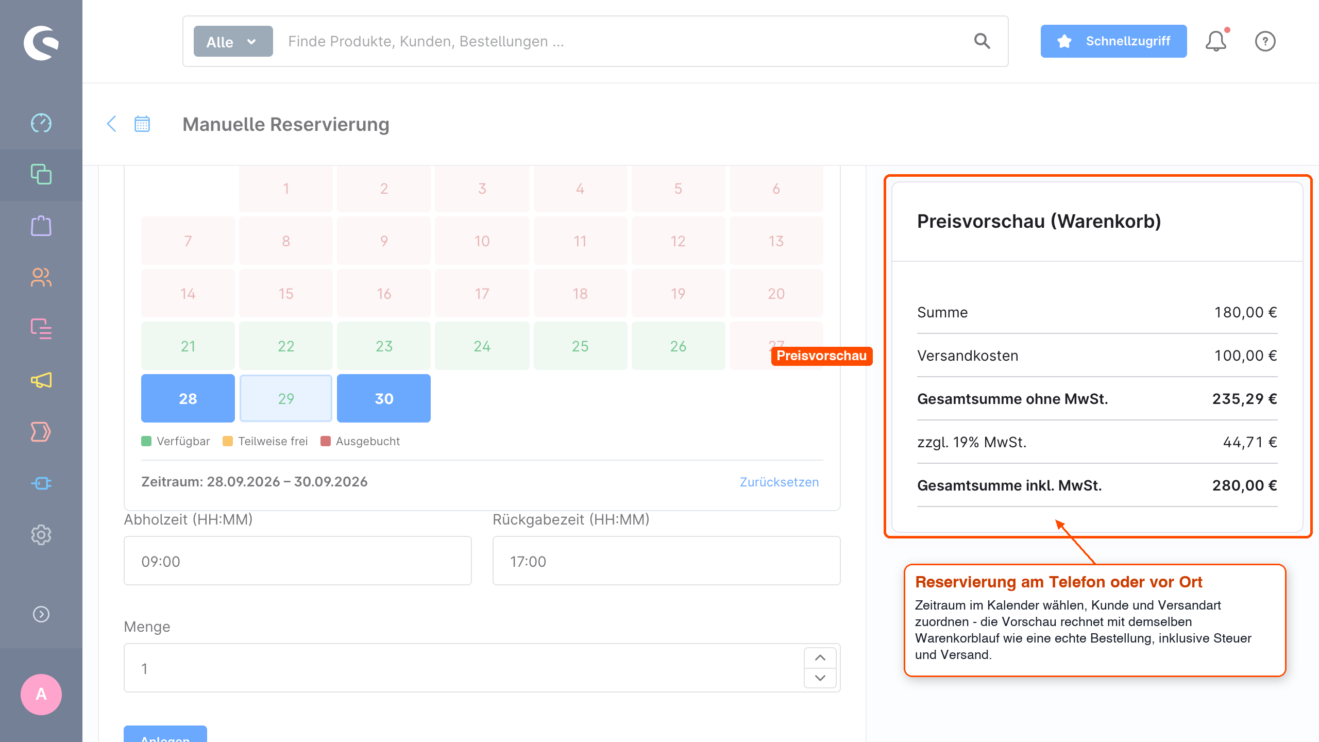Image resolution: width=1319 pixels, height=742 pixels.
Task: Open the Marketing megaphone icon
Action: click(x=41, y=380)
